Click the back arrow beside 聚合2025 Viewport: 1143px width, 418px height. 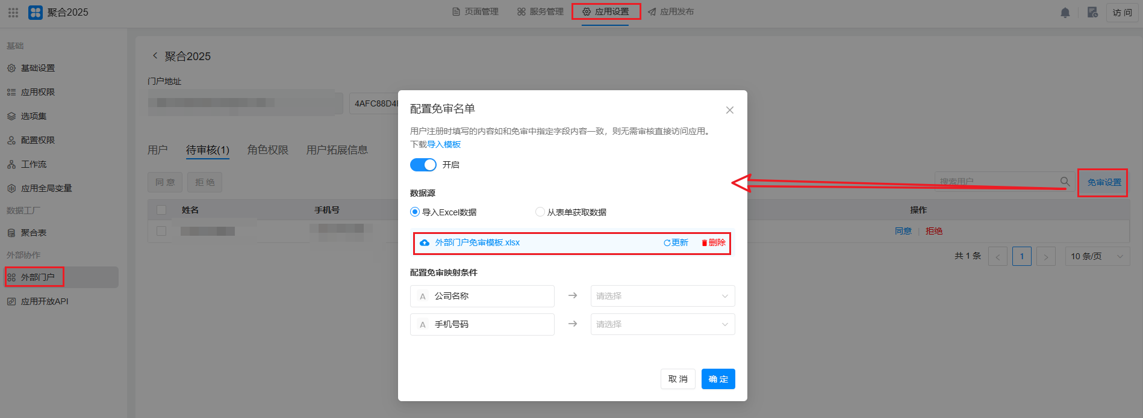point(155,56)
